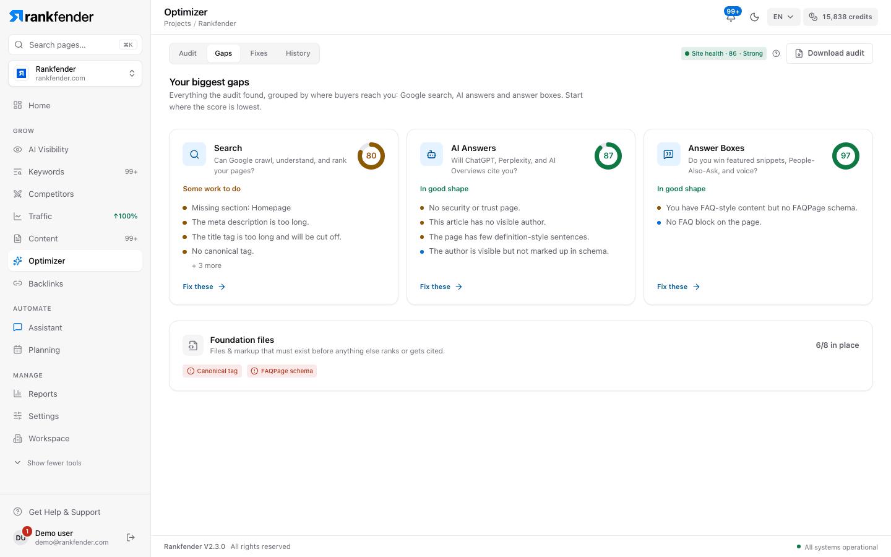Click Fix these in Answer Boxes card
This screenshot has height=557, width=891.
(x=678, y=287)
